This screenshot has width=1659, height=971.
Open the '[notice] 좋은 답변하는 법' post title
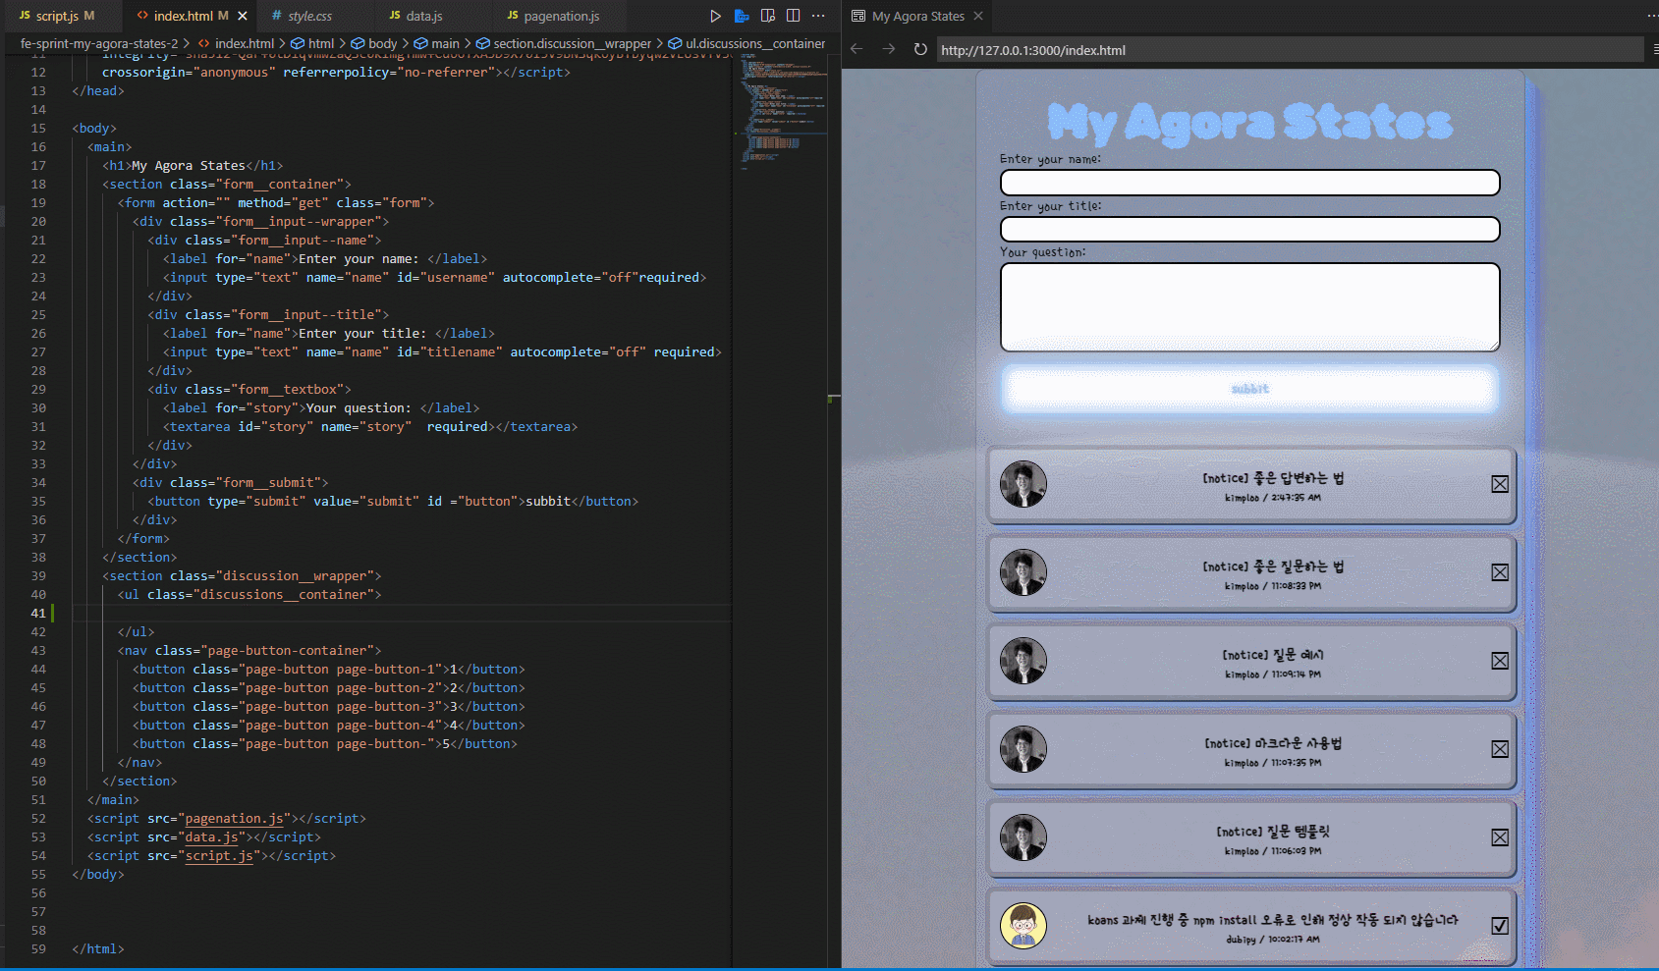click(1273, 478)
